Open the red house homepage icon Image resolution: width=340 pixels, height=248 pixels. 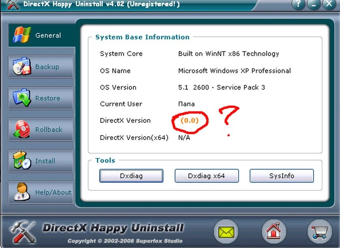coord(274,232)
